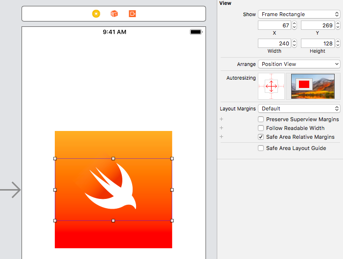Enable Preserve Superview Margins checkbox
This screenshot has height=259, width=343.
[261, 119]
